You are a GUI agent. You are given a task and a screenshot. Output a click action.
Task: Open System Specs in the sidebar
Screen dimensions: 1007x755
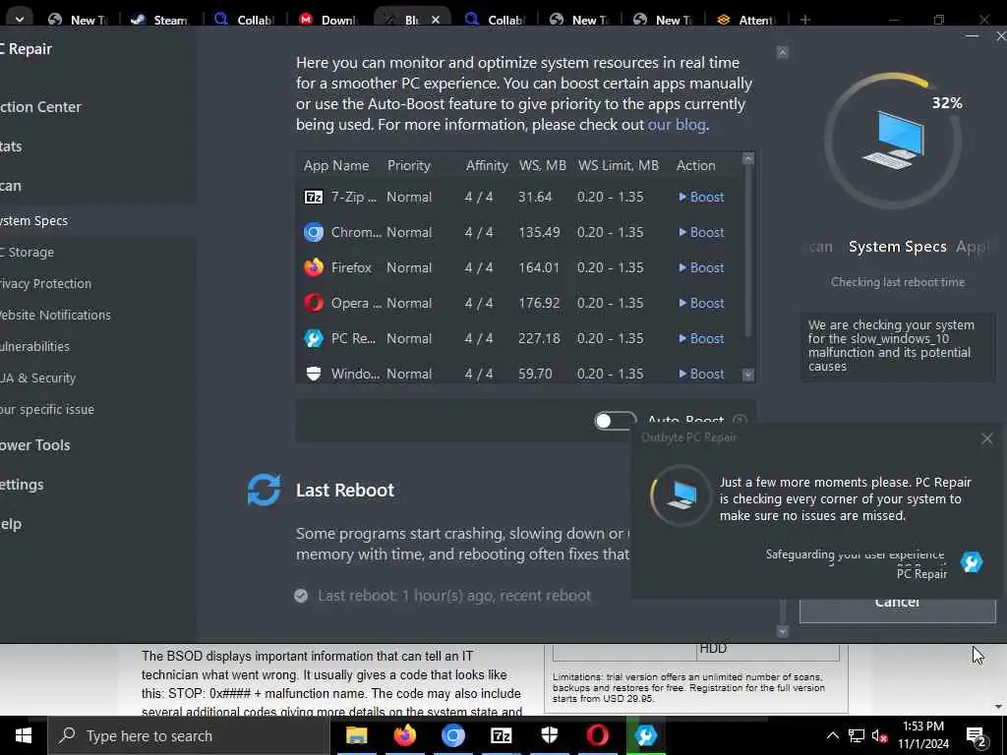click(x=98, y=221)
